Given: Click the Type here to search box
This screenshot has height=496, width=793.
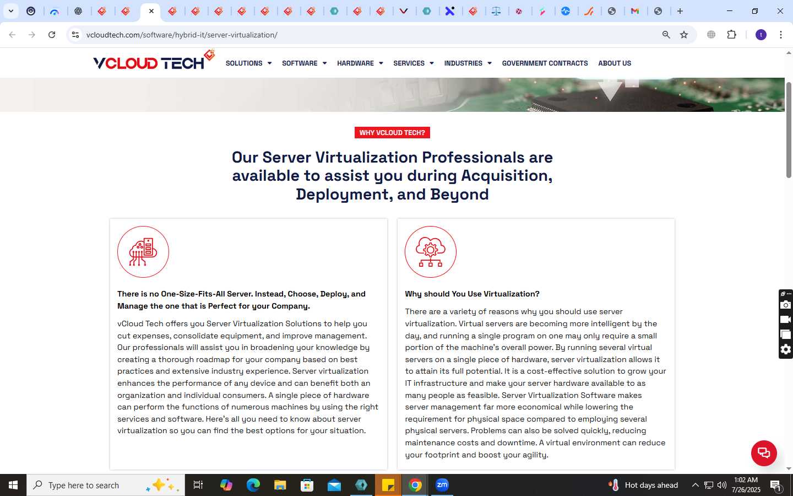Looking at the screenshot, I should [x=106, y=485].
